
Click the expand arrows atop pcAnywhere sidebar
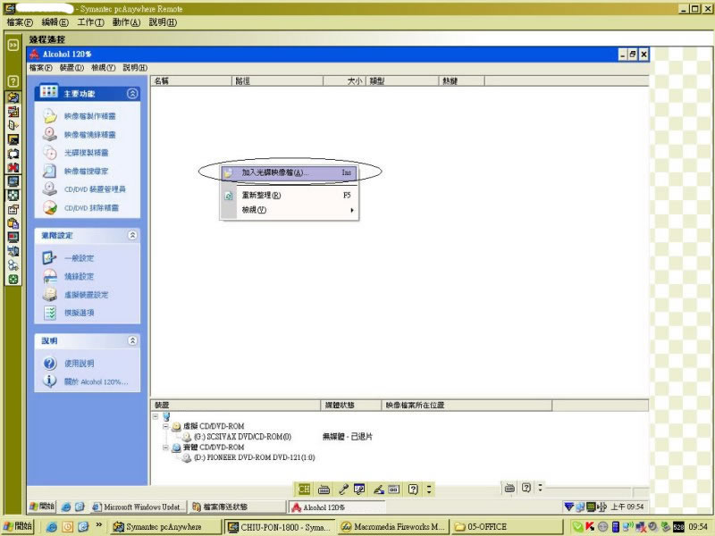[13, 45]
